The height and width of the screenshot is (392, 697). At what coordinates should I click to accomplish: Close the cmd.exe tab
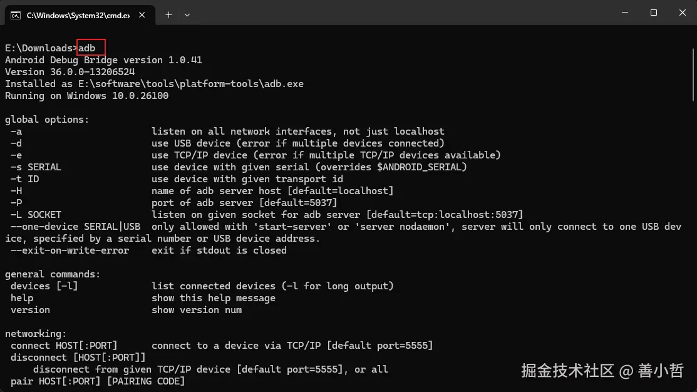(x=142, y=15)
